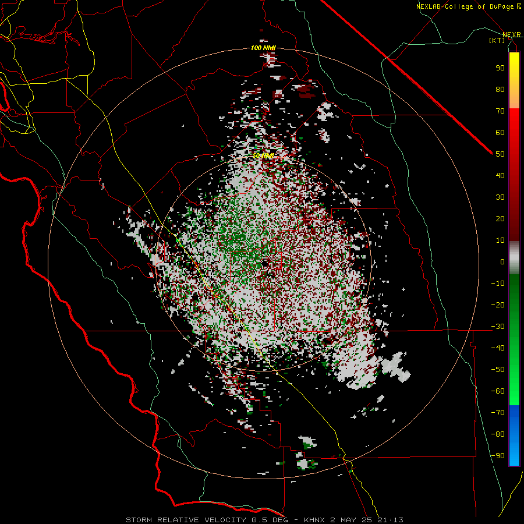Click the -30 value on the velocity scale

pos(498,327)
